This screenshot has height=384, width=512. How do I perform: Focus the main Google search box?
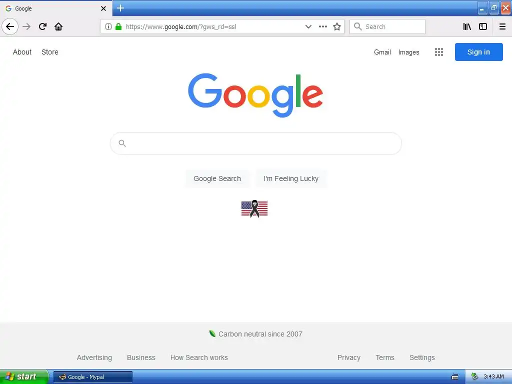click(256, 143)
